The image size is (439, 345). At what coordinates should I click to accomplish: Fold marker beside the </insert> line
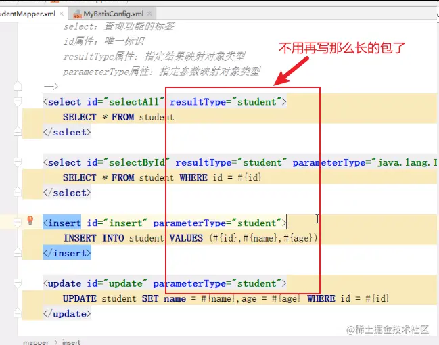pyautogui.click(x=18, y=252)
